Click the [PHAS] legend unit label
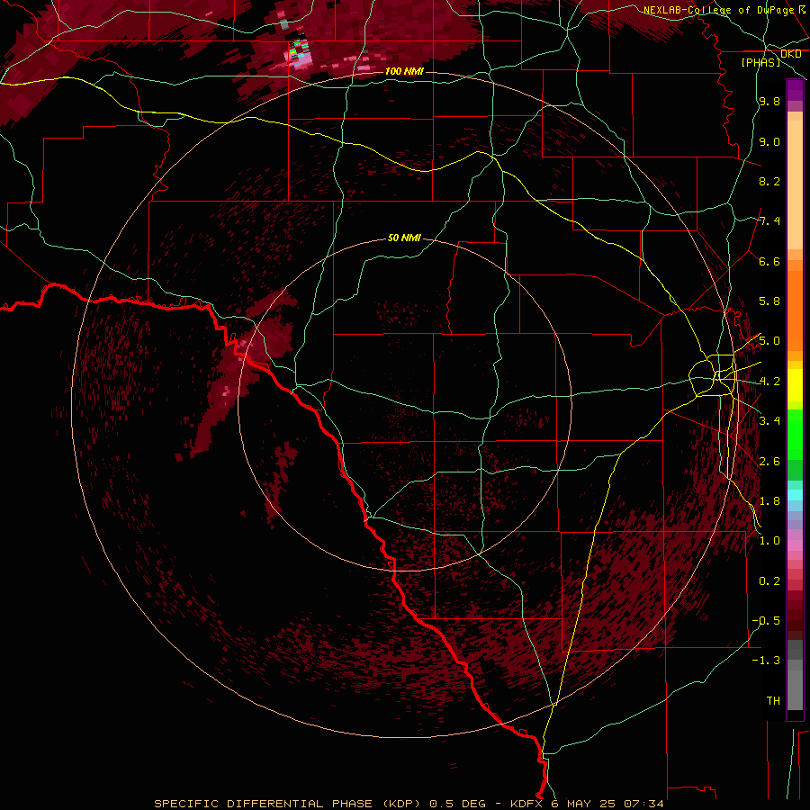 [x=760, y=62]
